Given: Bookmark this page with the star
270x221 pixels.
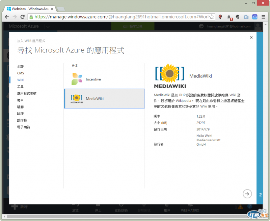Looking at the screenshot, I should [212, 17].
